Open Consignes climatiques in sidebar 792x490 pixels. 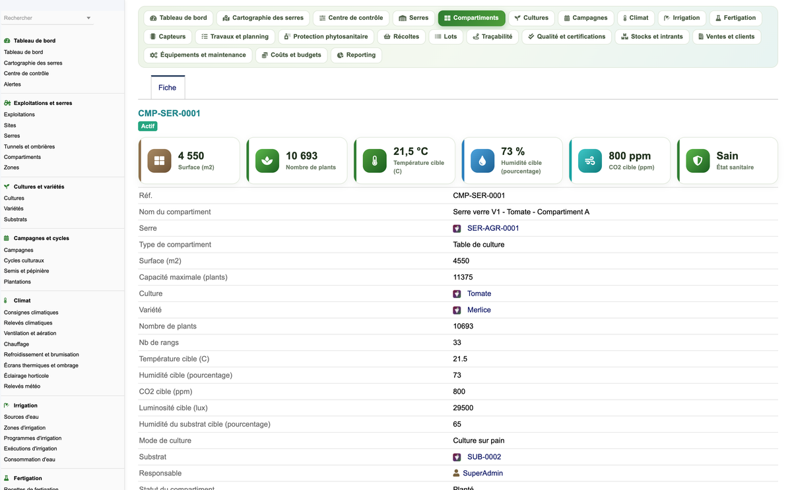coord(31,313)
